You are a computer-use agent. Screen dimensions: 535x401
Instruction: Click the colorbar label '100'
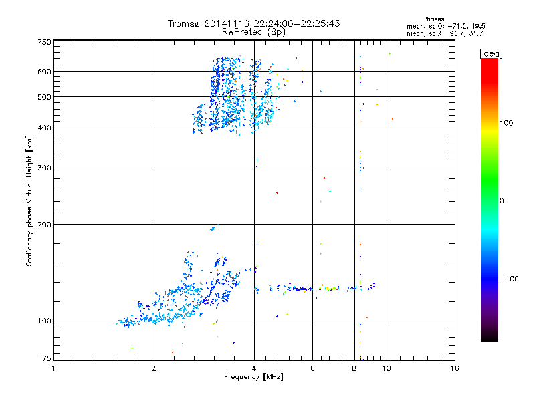tap(506, 123)
